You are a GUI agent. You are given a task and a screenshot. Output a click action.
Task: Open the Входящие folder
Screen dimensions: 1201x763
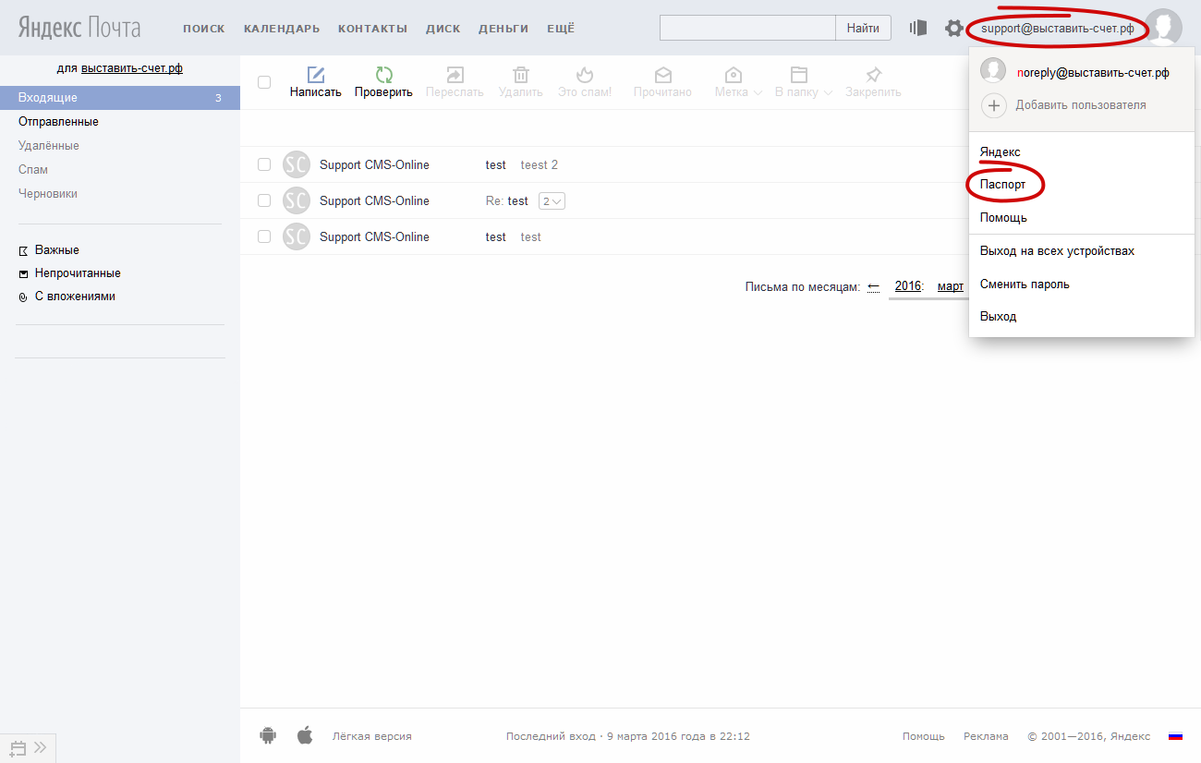coord(120,98)
